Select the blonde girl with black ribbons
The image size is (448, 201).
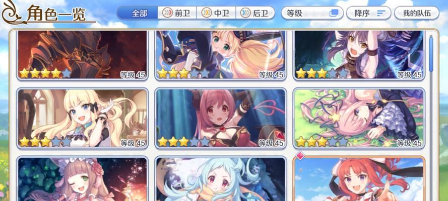[82, 118]
